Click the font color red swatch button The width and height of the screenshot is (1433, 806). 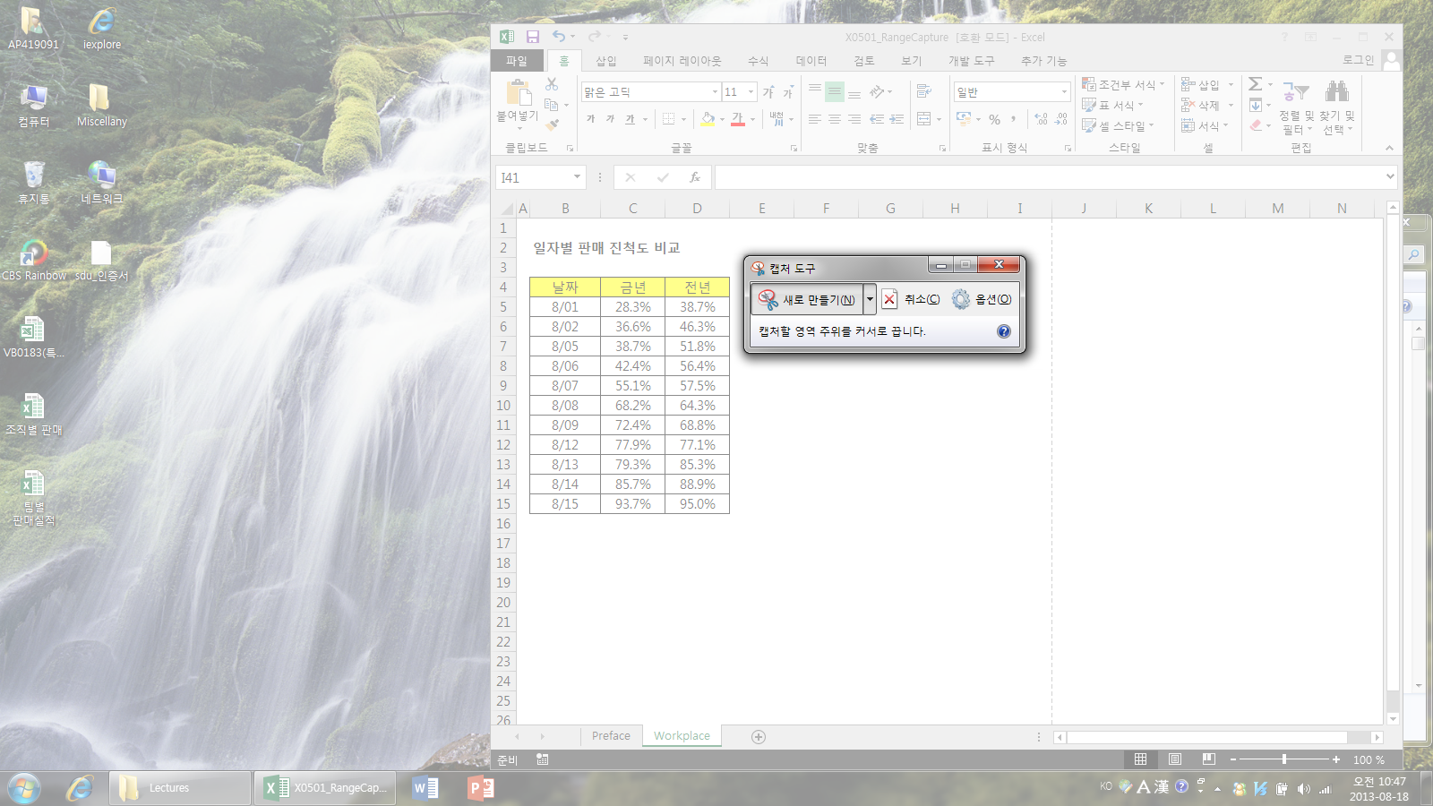(737, 118)
